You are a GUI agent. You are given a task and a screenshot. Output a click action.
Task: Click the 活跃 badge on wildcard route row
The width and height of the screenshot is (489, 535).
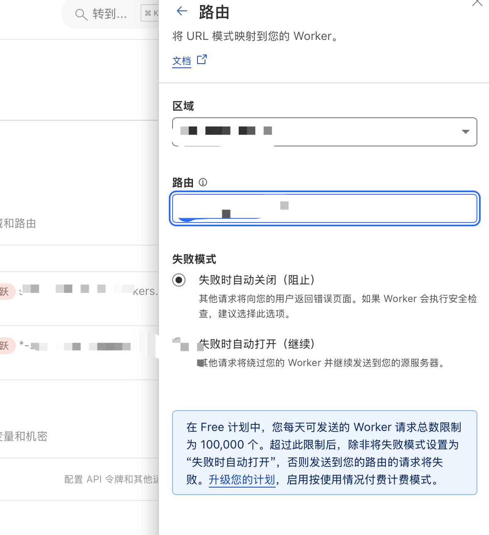(5, 346)
